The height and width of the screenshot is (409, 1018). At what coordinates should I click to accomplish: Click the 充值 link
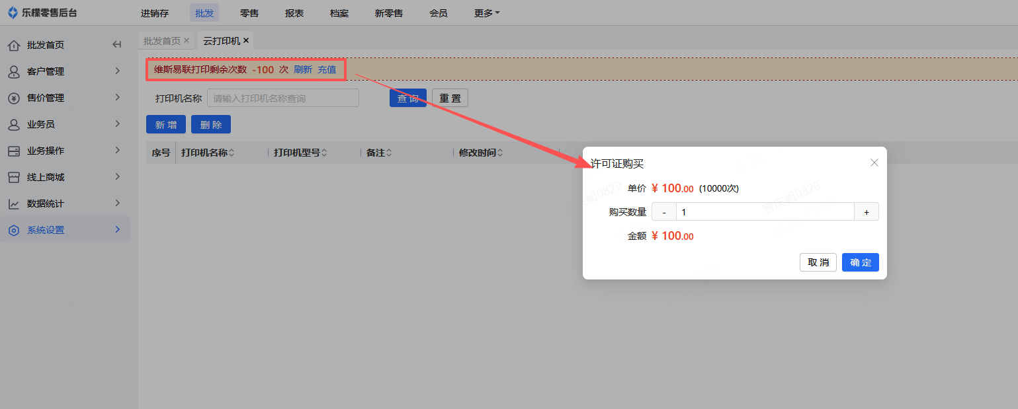point(327,69)
